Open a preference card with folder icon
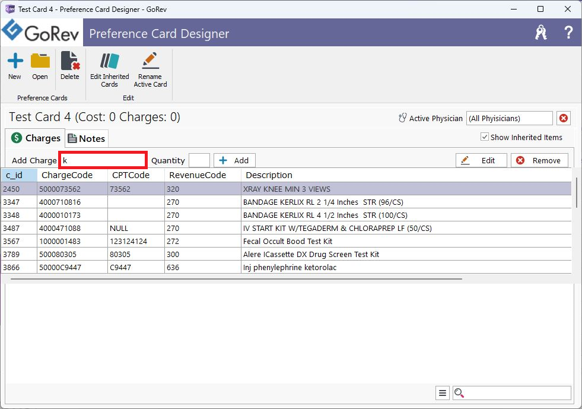 [x=40, y=61]
